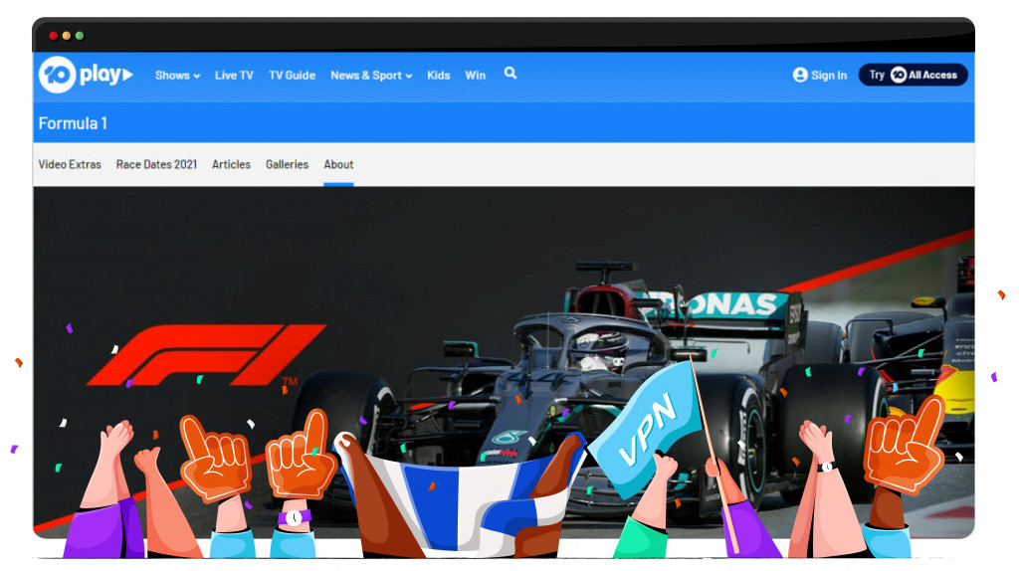This screenshot has width=1019, height=571.
Task: Expand the News & Sport dropdown
Action: click(x=371, y=76)
